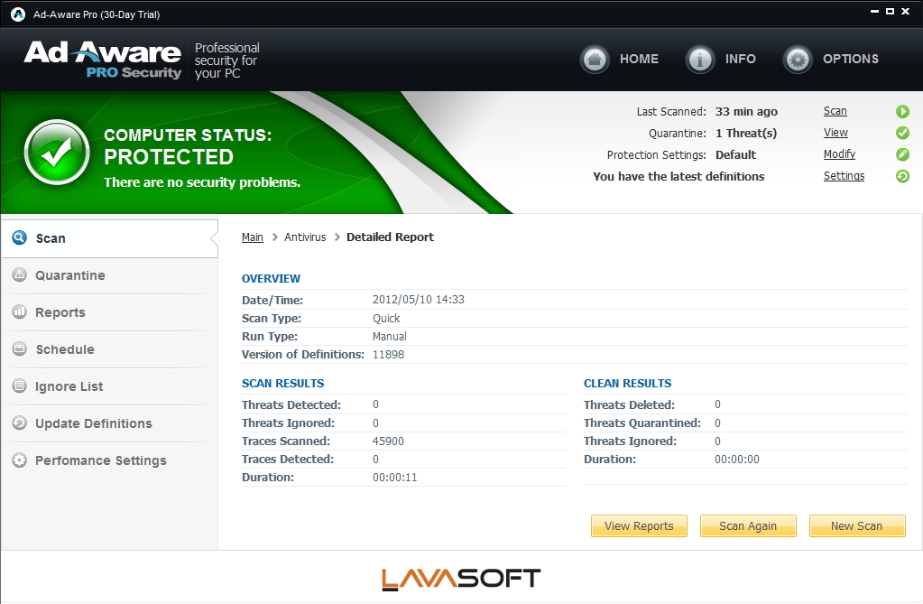Open Reports section in sidebar
Viewport: 923px width, 604px height.
(109, 312)
